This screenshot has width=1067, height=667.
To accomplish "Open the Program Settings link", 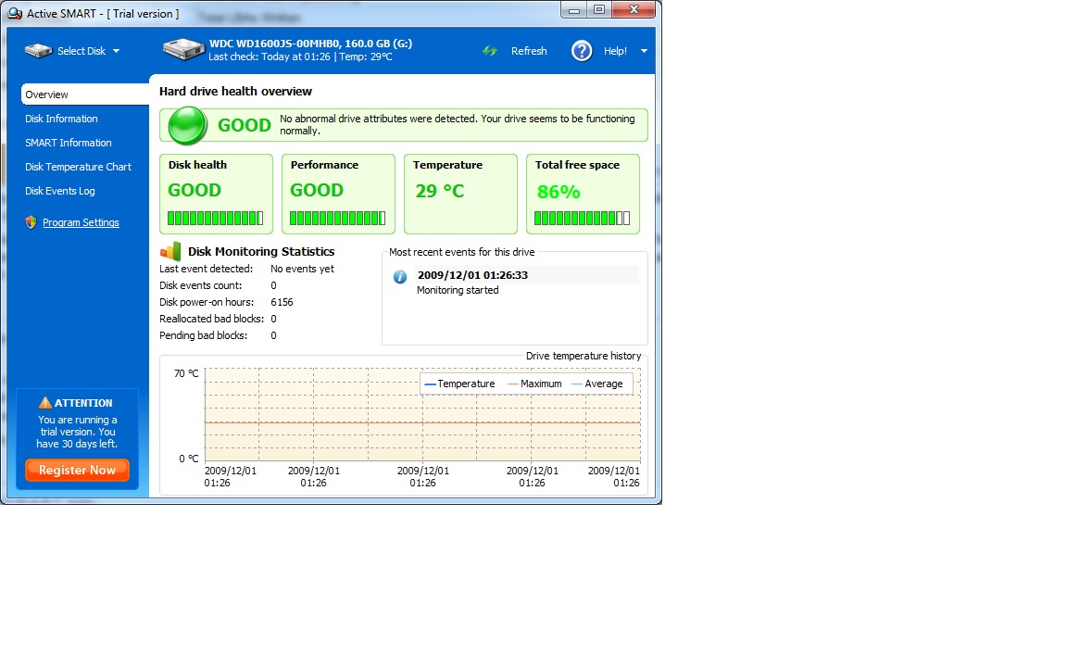I will point(81,222).
